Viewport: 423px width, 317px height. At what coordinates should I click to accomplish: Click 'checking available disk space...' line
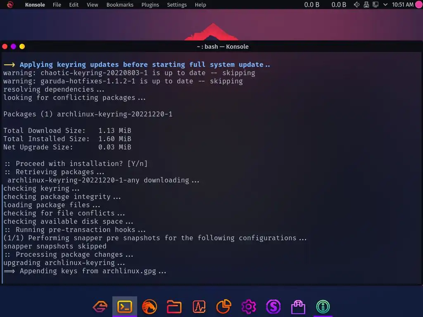(68, 222)
